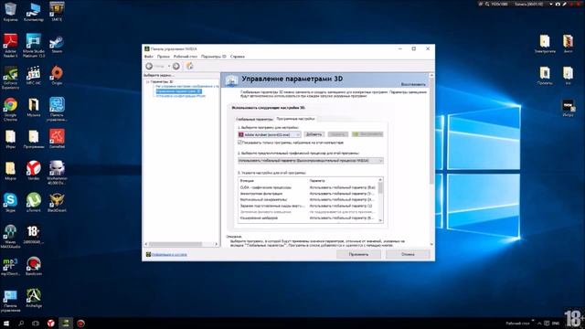Viewport: 585px width, 329px height.
Task: Open the Корзина recycle bin desktop icon
Action: click(10, 12)
